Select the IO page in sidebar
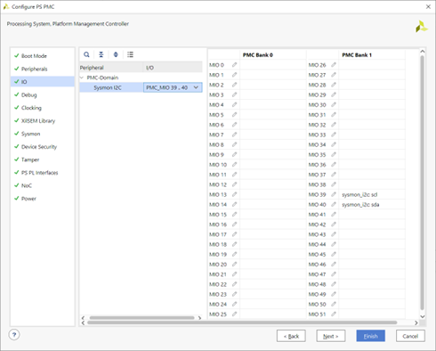Image resolution: width=436 pixels, height=351 pixels. point(43,82)
